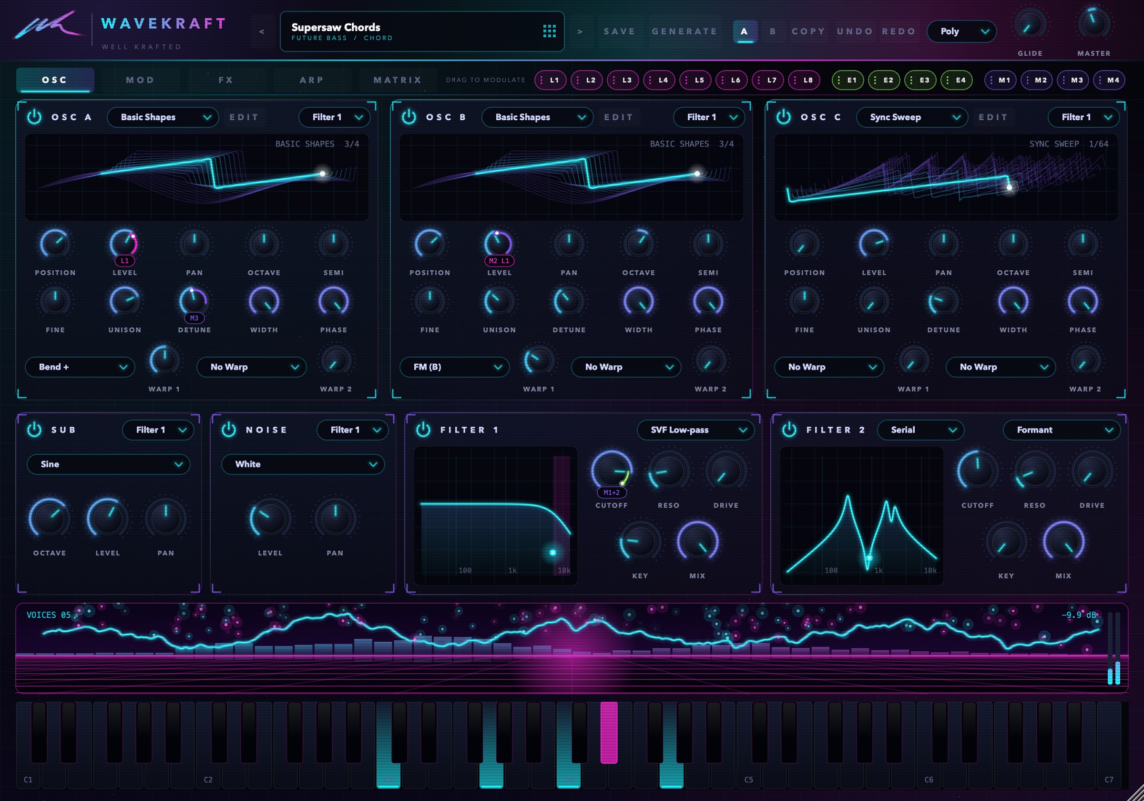Toggle Filter 2 power button
The width and height of the screenshot is (1144, 801).
pos(789,430)
